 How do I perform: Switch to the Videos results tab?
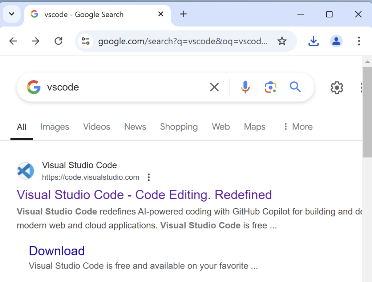pos(97,127)
